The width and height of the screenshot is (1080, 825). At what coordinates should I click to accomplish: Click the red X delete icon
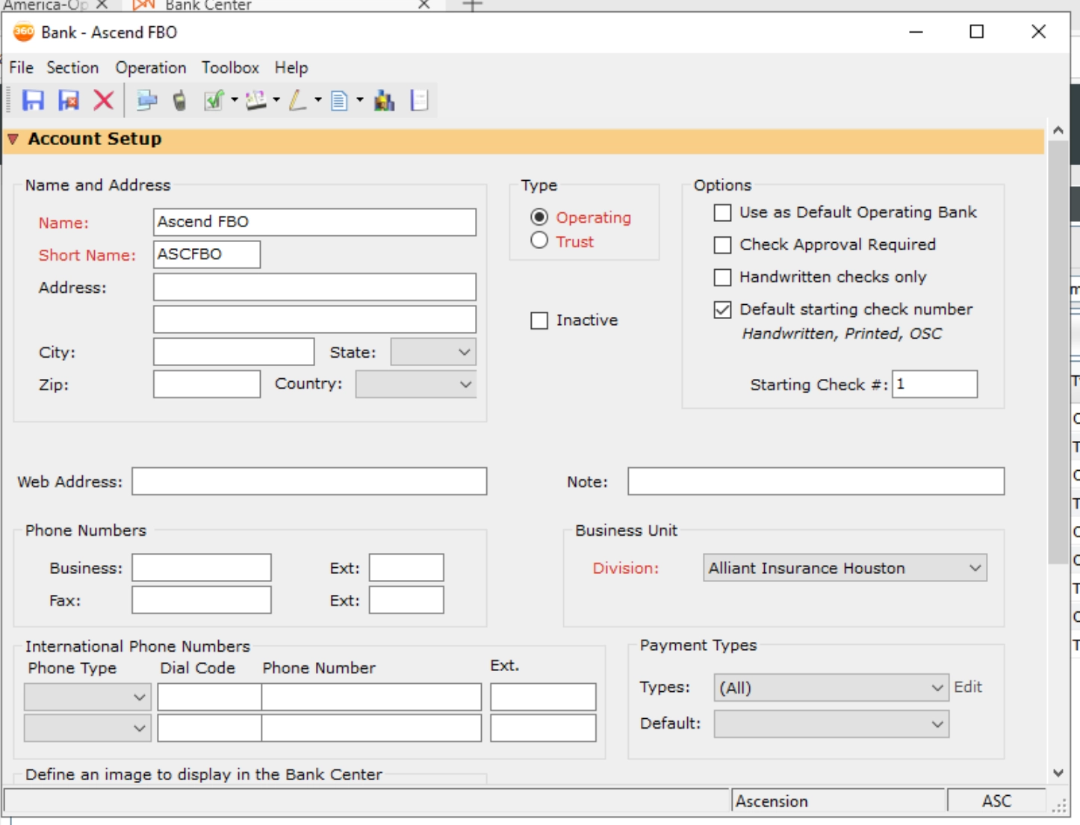pyautogui.click(x=104, y=100)
